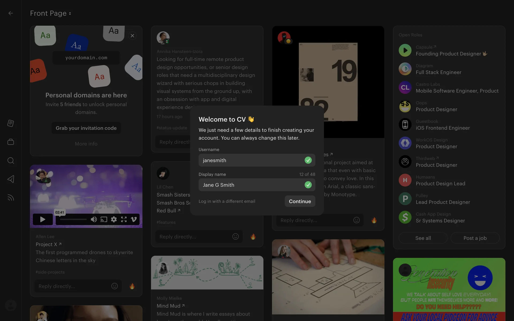Open the notes page icon in sidebar

pos(11,123)
